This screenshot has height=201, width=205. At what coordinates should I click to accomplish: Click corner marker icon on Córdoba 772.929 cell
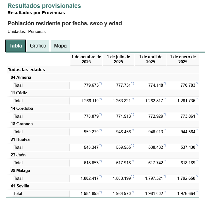[165, 115]
